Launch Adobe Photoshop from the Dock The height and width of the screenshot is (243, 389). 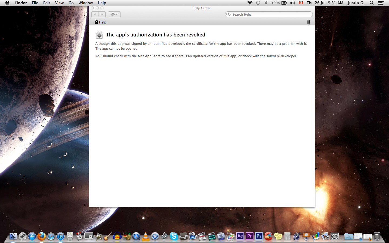[x=259, y=236]
